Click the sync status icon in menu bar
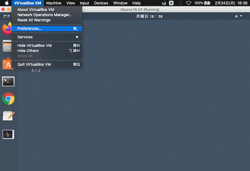Viewport: 250px width, 171px height. tap(164, 3)
